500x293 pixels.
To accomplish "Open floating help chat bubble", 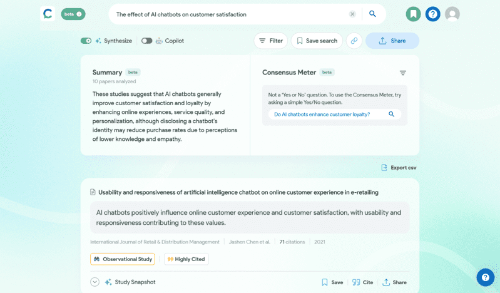I will (x=485, y=277).
